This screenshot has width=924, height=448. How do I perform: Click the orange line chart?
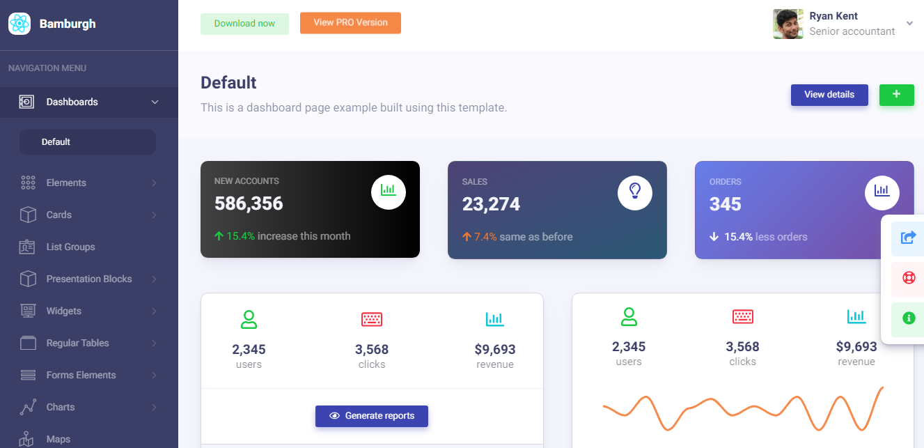click(x=743, y=409)
